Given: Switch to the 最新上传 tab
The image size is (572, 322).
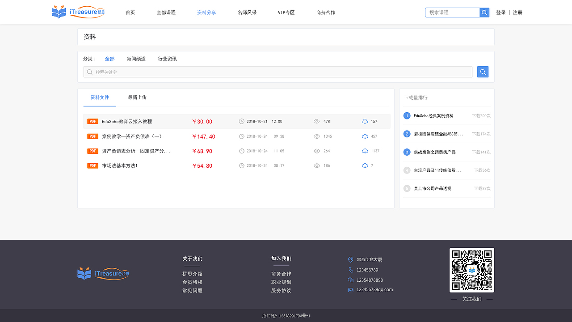Looking at the screenshot, I should (x=137, y=97).
